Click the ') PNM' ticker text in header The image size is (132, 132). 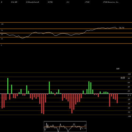coord(87,2)
